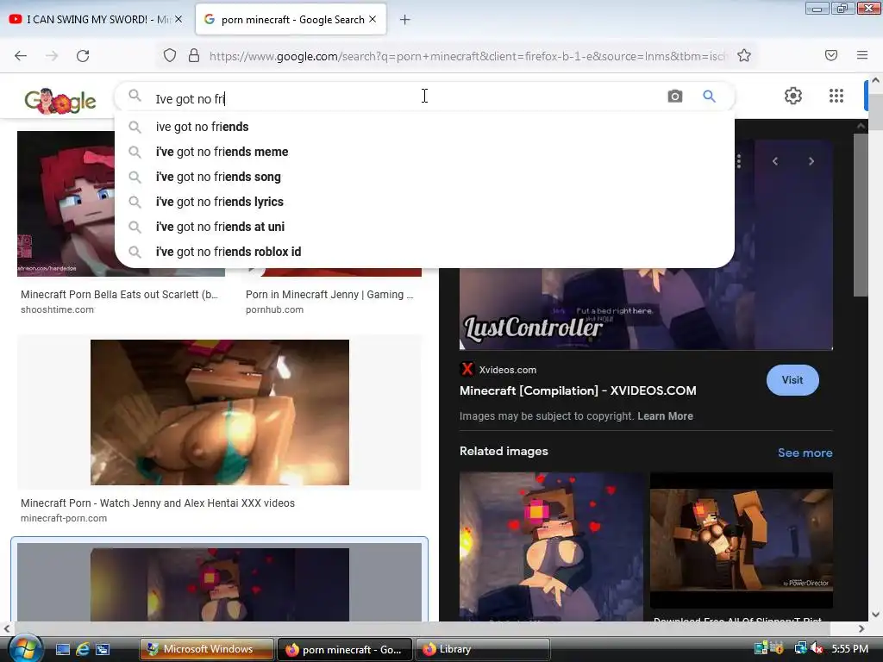Bookmark this page with the star icon

point(744,56)
